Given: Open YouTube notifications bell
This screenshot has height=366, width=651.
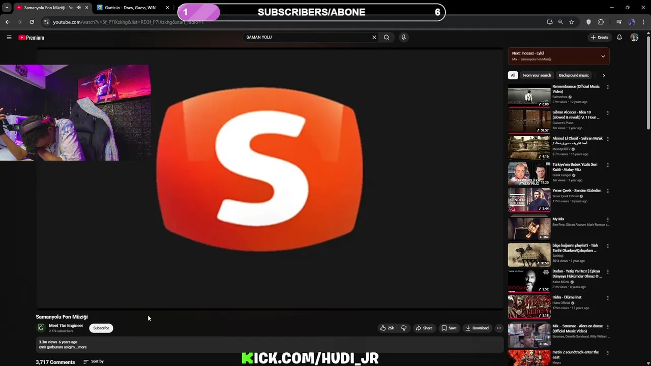Looking at the screenshot, I should coord(619,37).
